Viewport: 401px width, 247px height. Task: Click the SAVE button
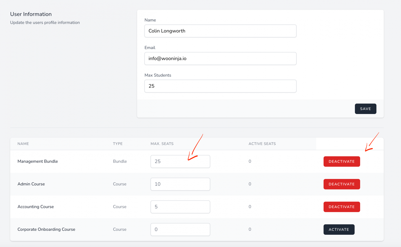[x=365, y=109]
